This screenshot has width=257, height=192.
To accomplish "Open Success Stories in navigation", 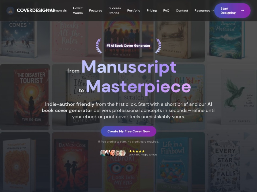I will point(115,10).
